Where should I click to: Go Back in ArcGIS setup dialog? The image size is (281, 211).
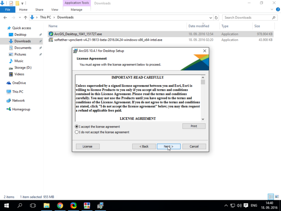point(144,146)
